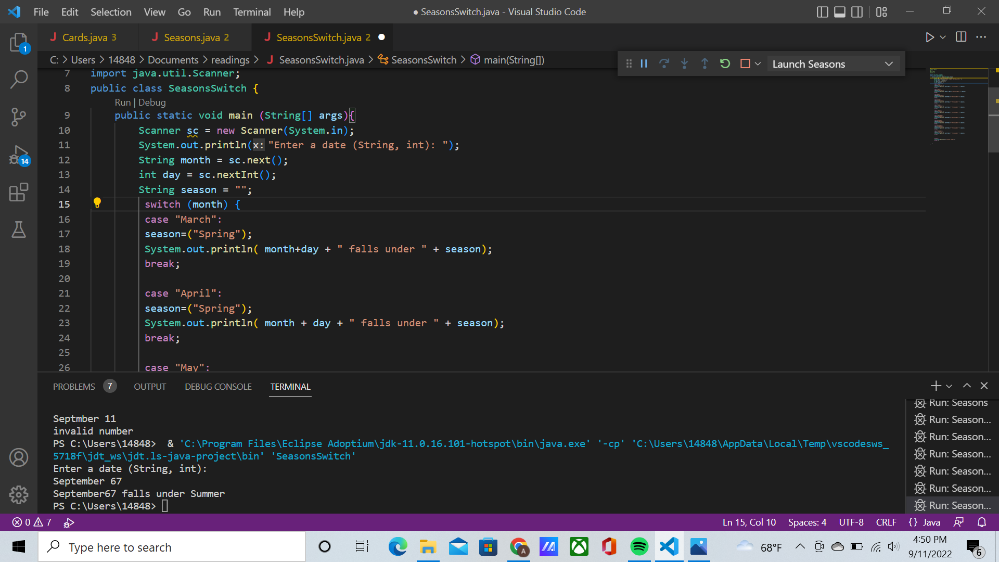Click the Debug CodeLens link above main
Screen dimensions: 999x562
pos(152,103)
